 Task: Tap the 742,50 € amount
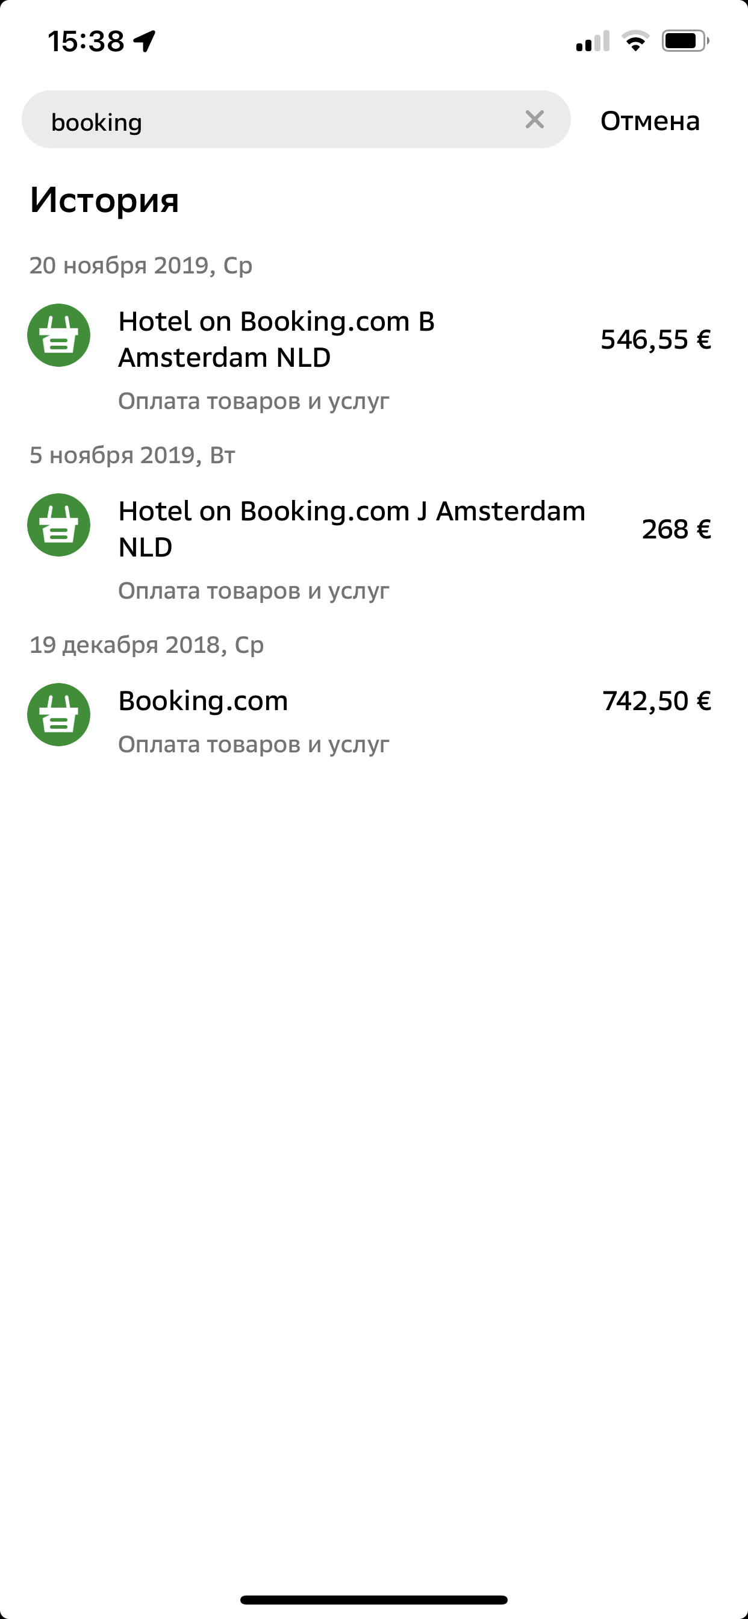point(656,700)
